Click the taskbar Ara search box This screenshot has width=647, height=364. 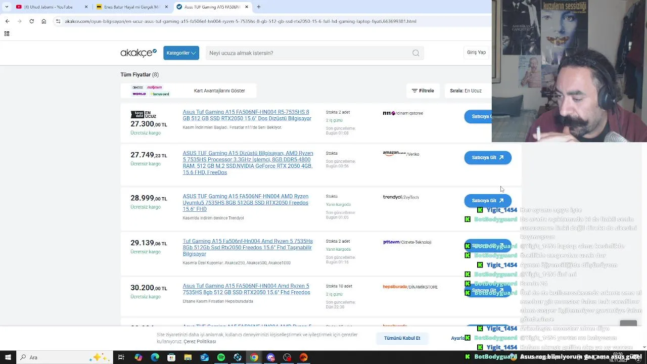tap(64, 357)
